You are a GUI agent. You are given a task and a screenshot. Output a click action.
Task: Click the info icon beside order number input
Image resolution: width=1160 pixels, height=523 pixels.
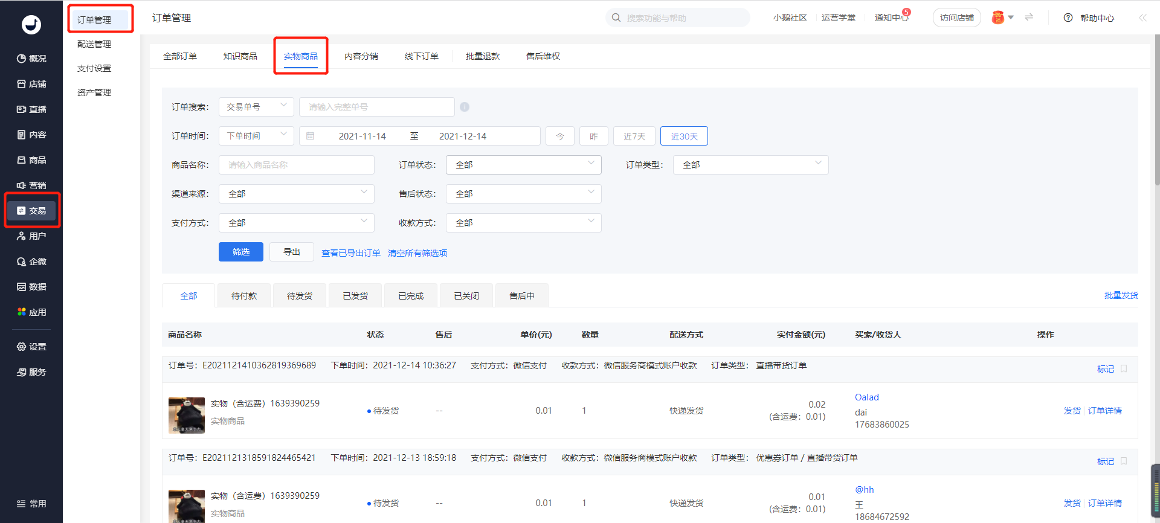click(x=465, y=107)
